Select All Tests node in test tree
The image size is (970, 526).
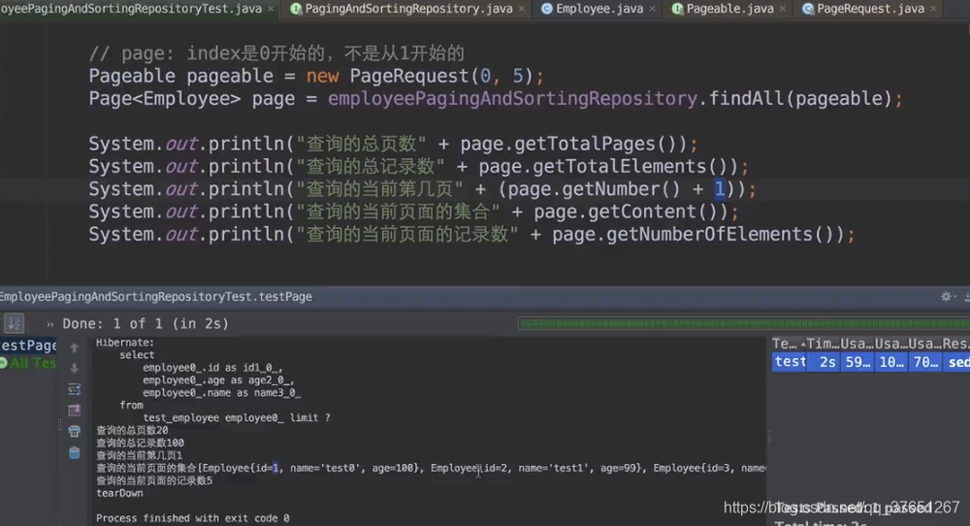28,363
